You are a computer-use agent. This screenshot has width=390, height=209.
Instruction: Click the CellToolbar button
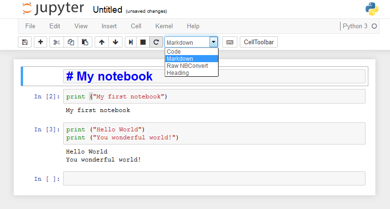click(259, 42)
